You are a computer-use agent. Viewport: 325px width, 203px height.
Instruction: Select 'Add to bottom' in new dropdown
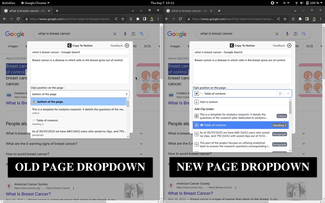[240, 102]
